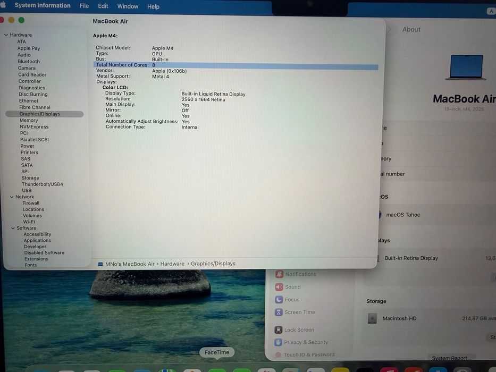496x372 pixels.
Task: Select Memory in the sidebar
Action: tap(29, 120)
